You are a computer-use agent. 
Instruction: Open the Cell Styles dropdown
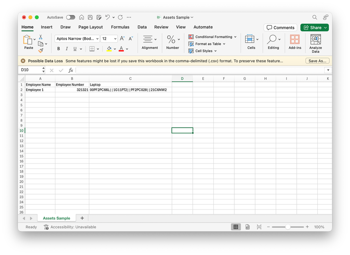click(203, 51)
